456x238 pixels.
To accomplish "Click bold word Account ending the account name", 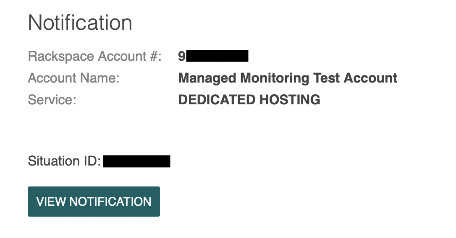I will coord(370,78).
